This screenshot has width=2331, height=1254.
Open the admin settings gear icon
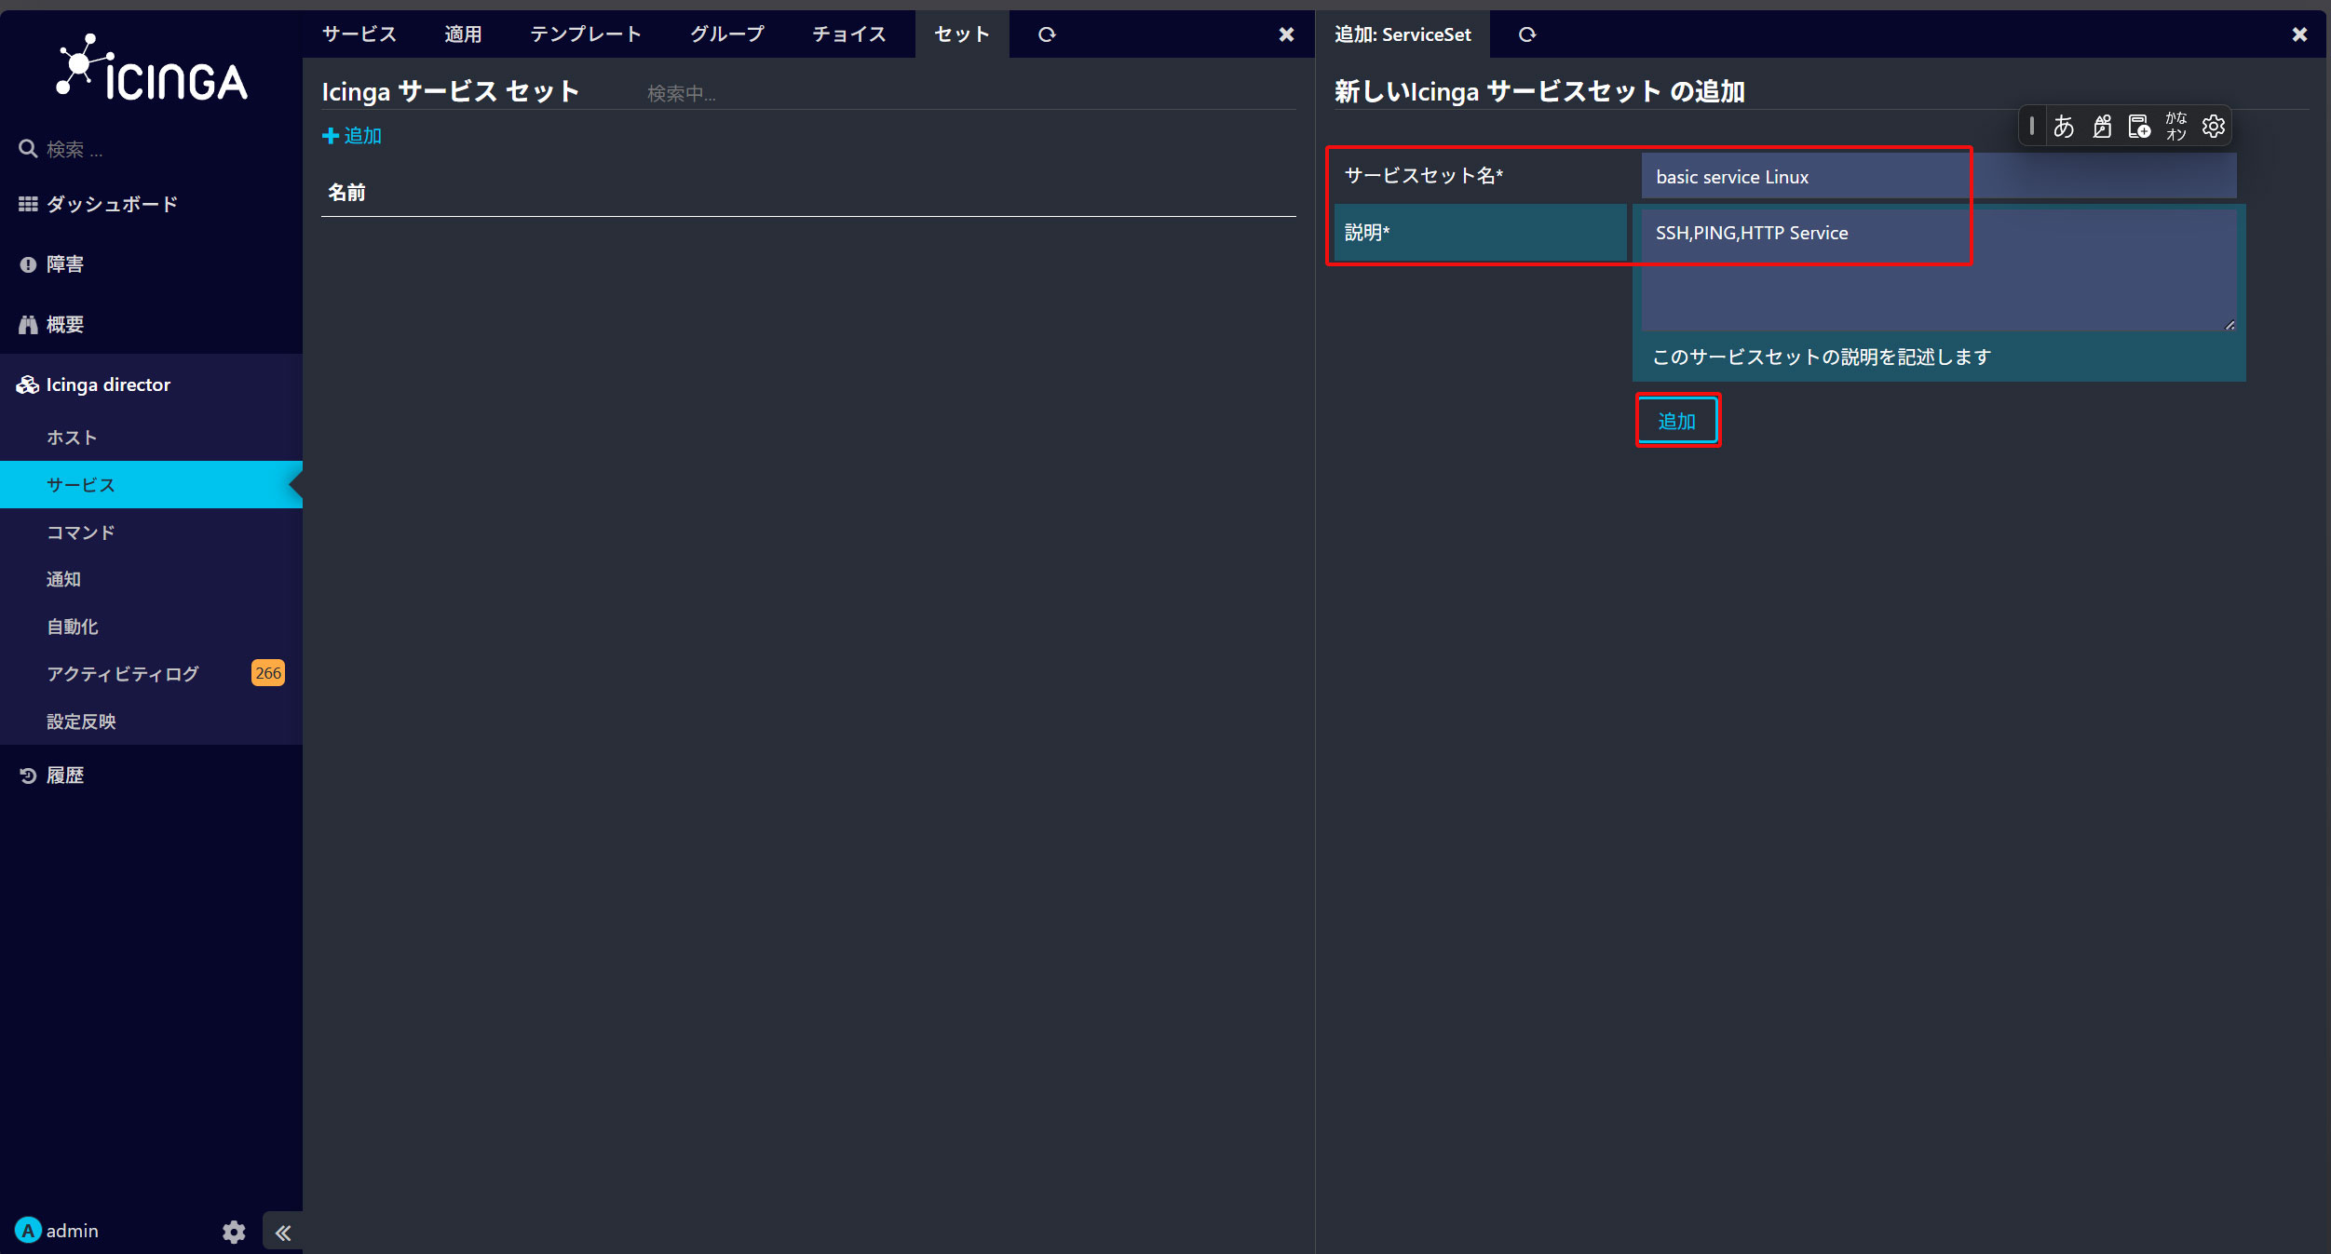pos(234,1232)
